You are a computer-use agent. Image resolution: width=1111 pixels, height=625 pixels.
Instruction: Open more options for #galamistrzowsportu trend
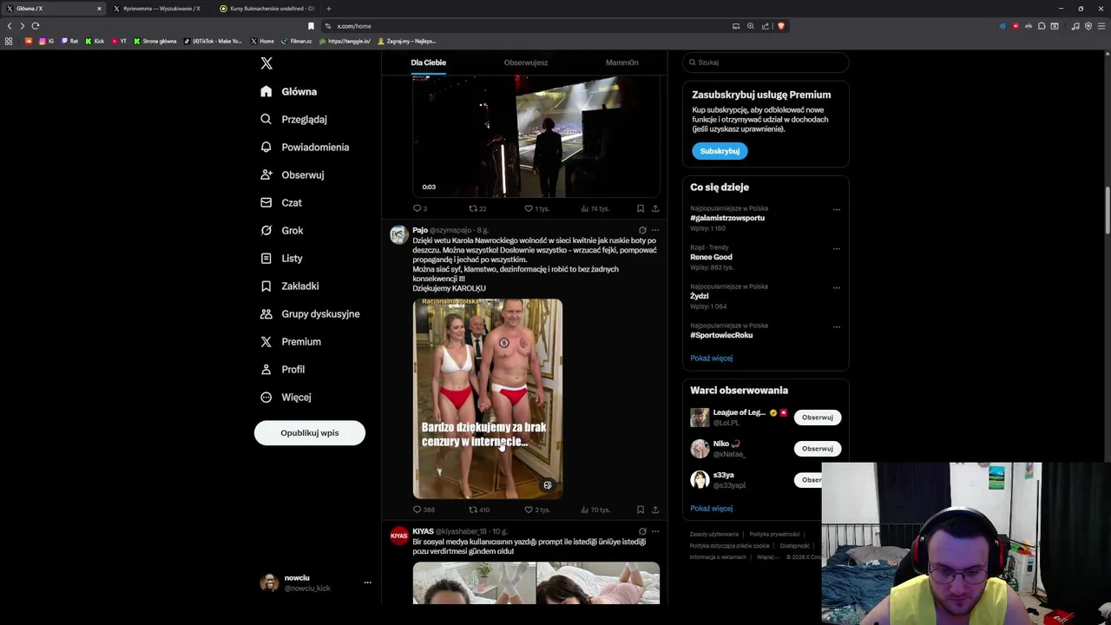pos(837,209)
